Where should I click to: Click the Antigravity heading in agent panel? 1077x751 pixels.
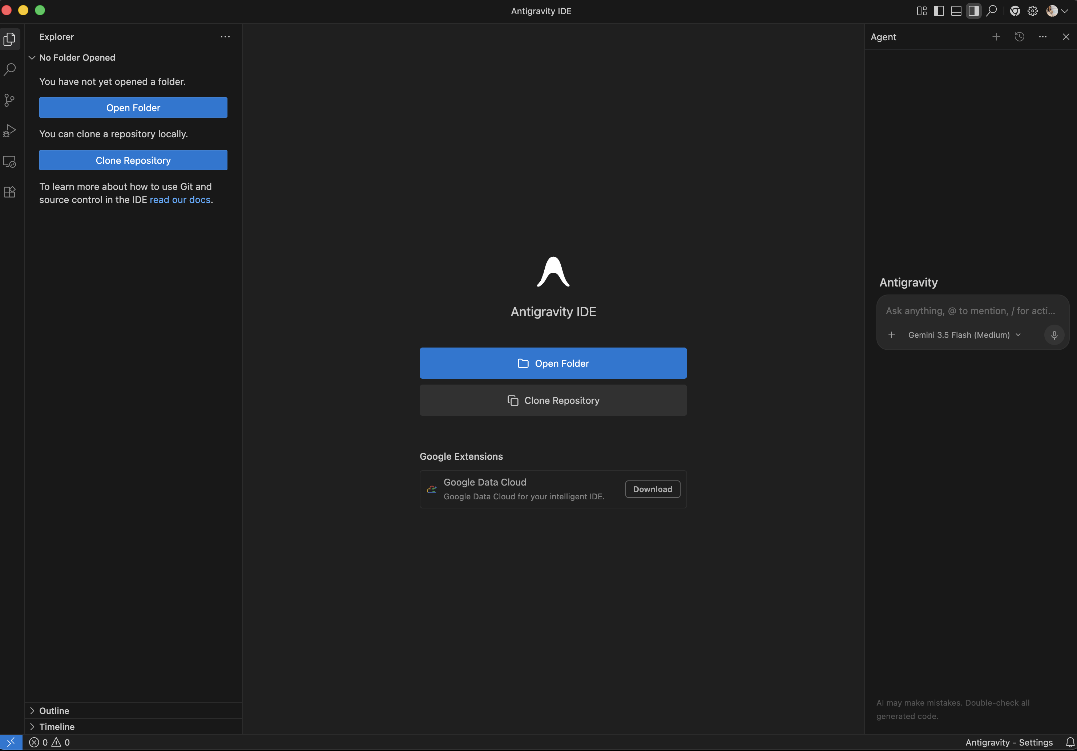tap(908, 282)
